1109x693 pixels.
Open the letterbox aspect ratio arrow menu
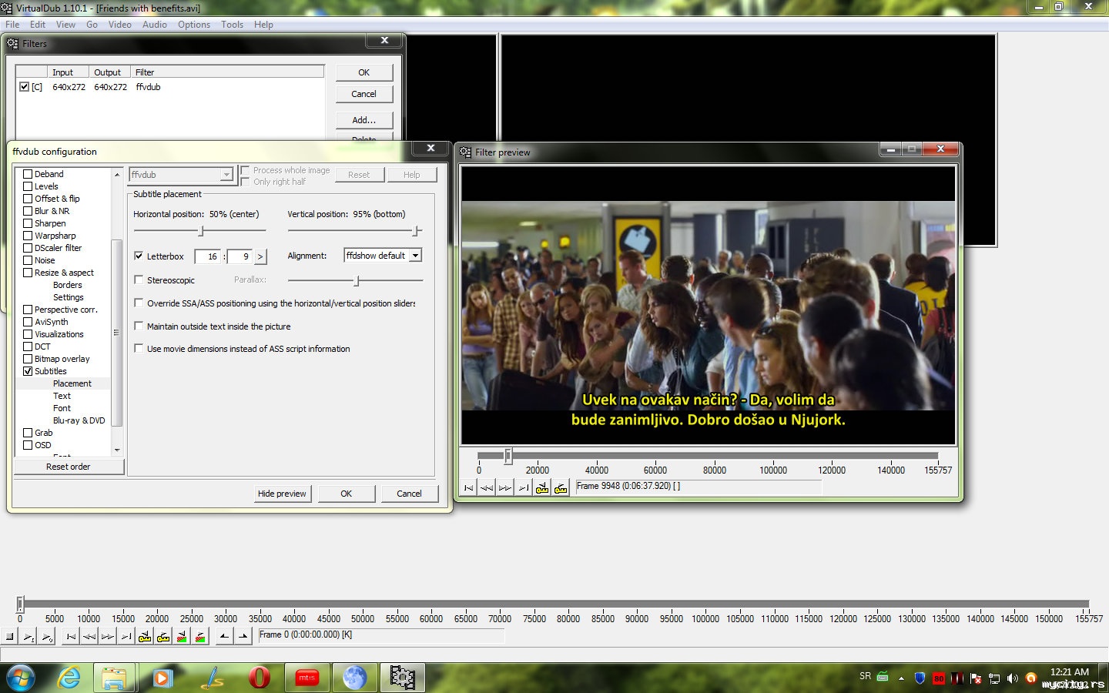(x=260, y=256)
